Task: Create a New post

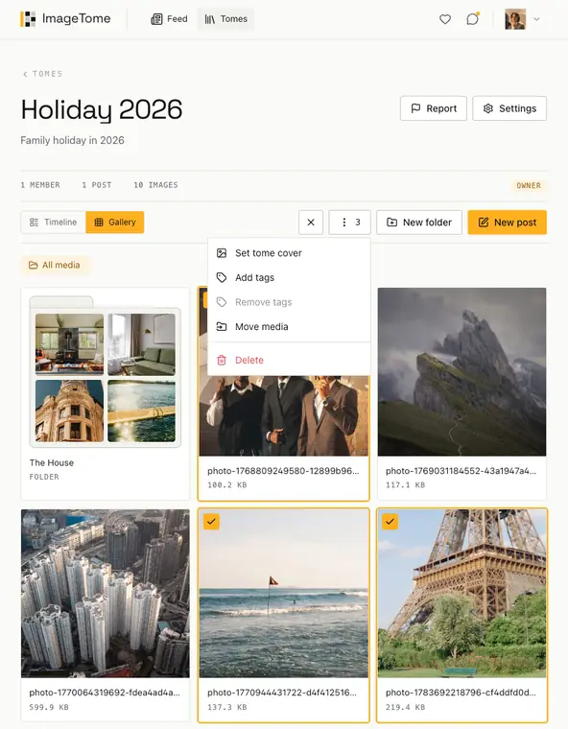Action: click(x=507, y=223)
